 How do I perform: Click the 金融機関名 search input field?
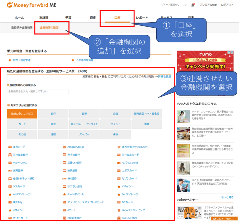click(x=38, y=92)
